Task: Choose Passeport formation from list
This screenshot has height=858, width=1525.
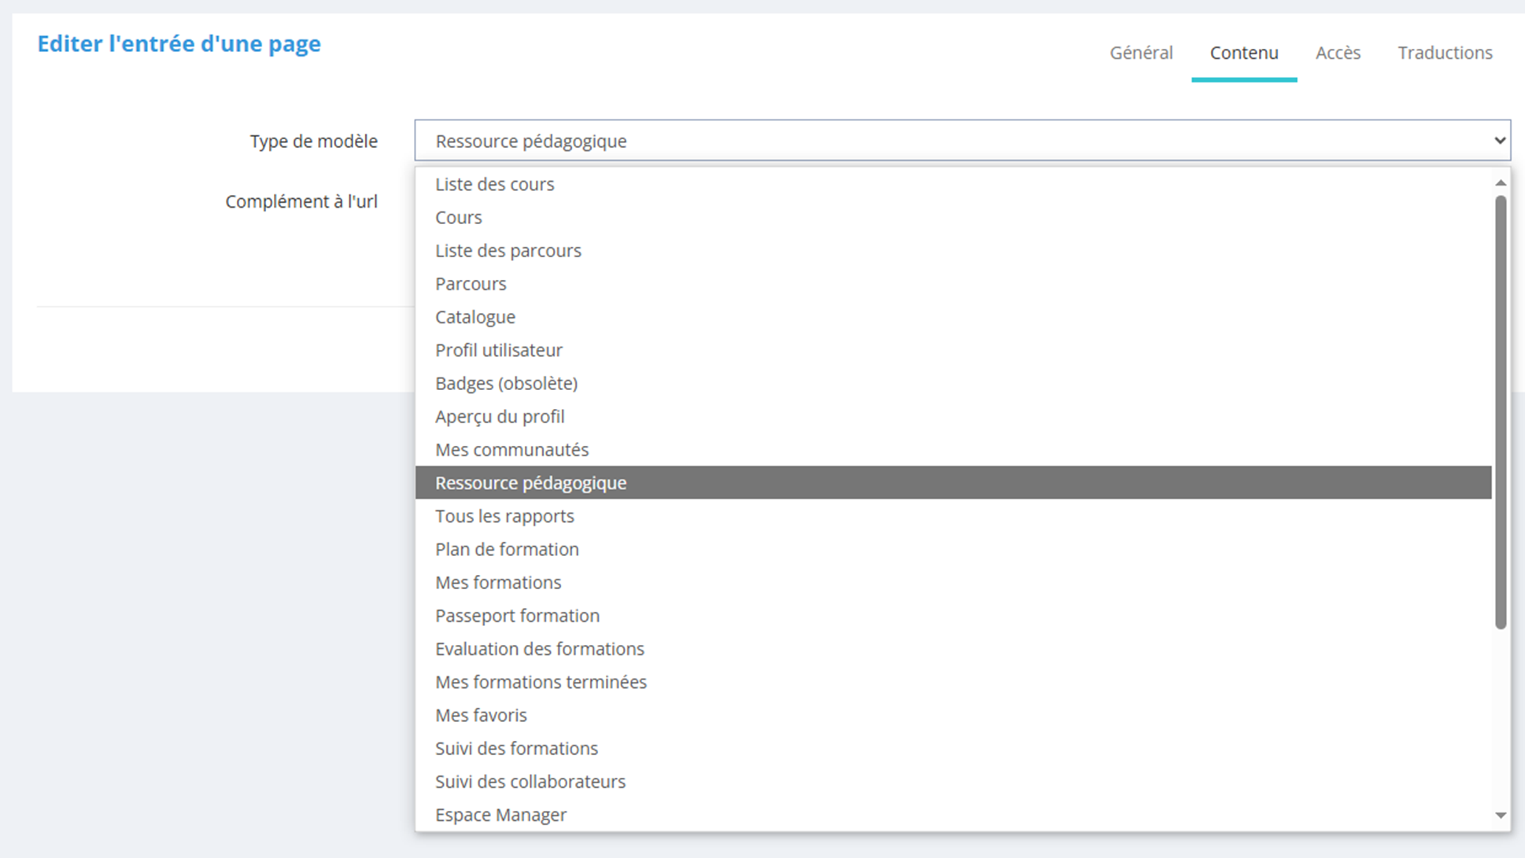Action: click(517, 616)
